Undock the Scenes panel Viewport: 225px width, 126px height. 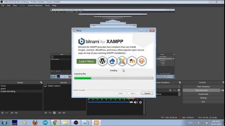(x=41, y=83)
